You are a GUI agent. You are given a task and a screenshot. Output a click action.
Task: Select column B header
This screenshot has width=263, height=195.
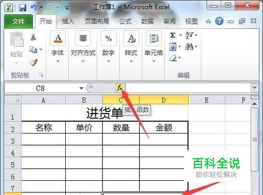[84, 100]
